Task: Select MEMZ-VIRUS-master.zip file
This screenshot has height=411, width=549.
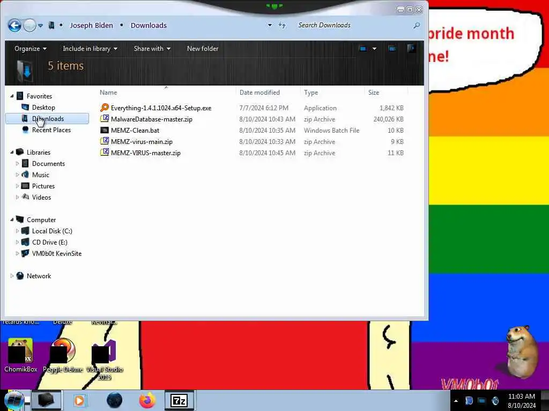Action: tap(146, 153)
